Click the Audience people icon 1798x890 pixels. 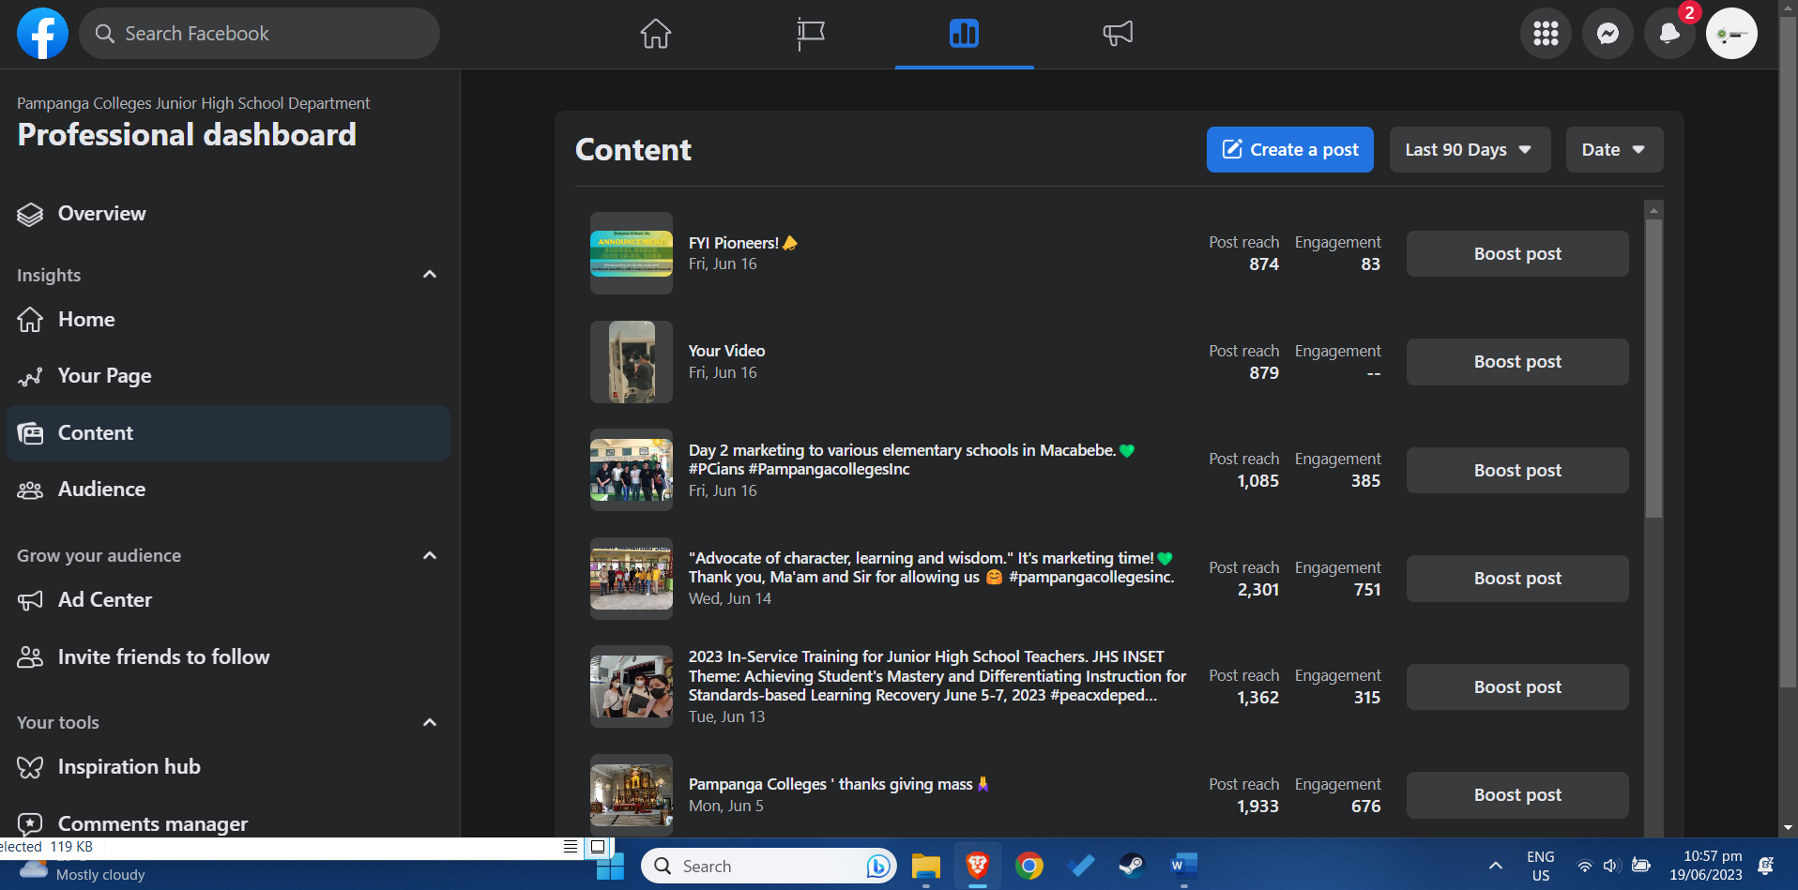tap(30, 490)
